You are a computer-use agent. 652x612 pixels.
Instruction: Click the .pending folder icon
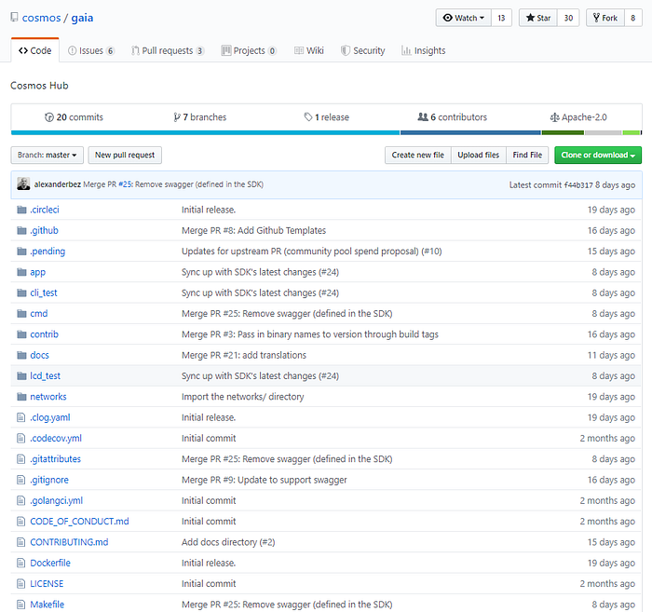click(x=21, y=252)
